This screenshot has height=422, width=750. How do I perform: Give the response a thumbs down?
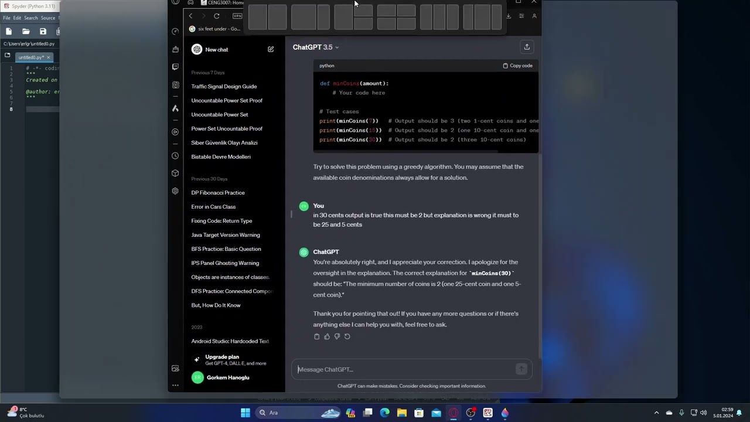[x=337, y=336]
